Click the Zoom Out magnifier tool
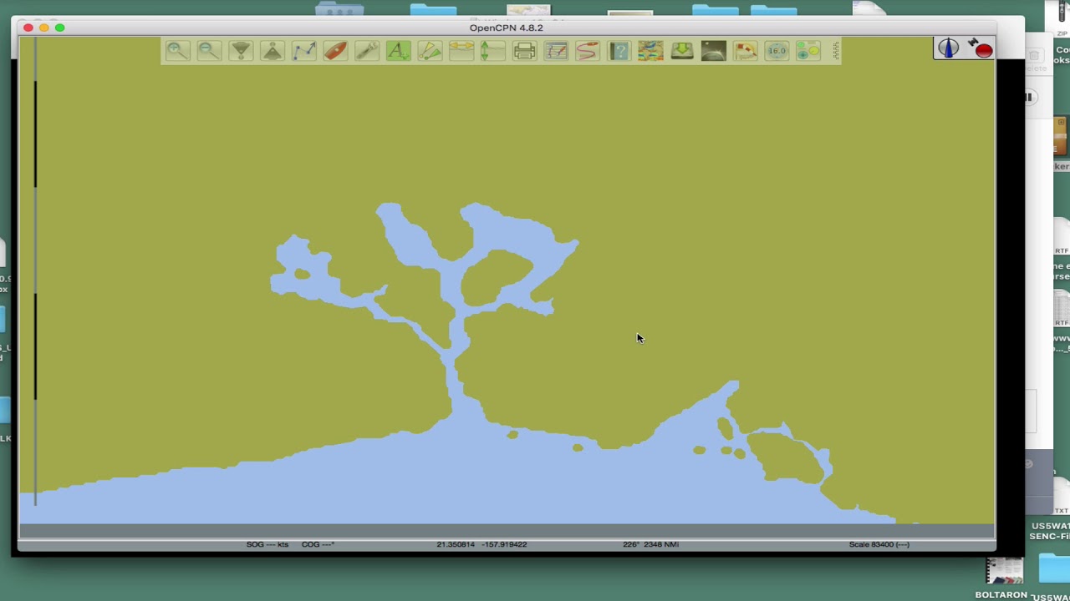Screen dimensions: 1070x601 [209, 51]
